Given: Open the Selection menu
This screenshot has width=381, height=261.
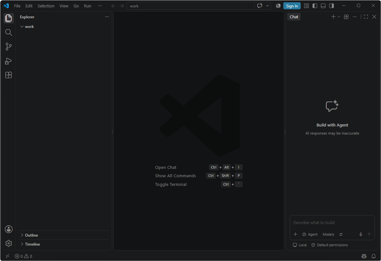Looking at the screenshot, I should [x=46, y=6].
